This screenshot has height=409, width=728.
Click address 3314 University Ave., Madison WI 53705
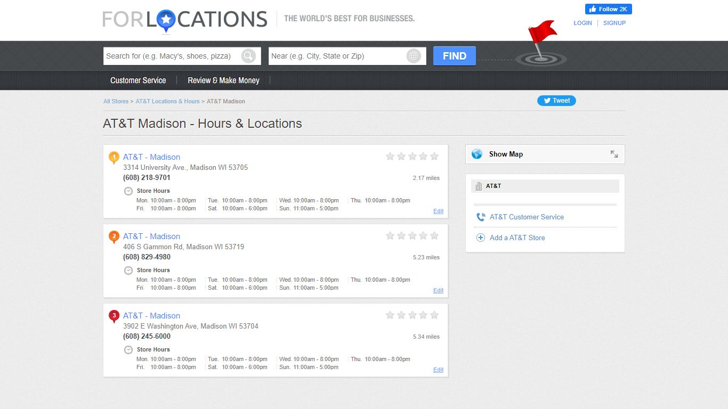(x=185, y=168)
